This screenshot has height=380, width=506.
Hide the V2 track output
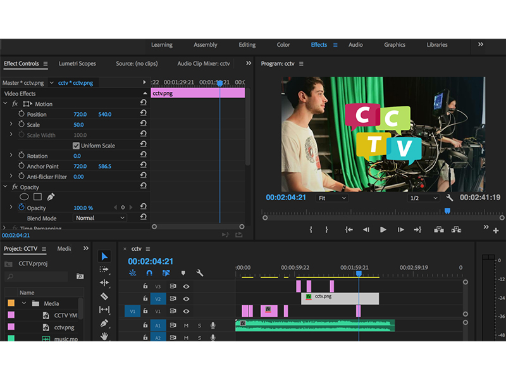(x=187, y=298)
